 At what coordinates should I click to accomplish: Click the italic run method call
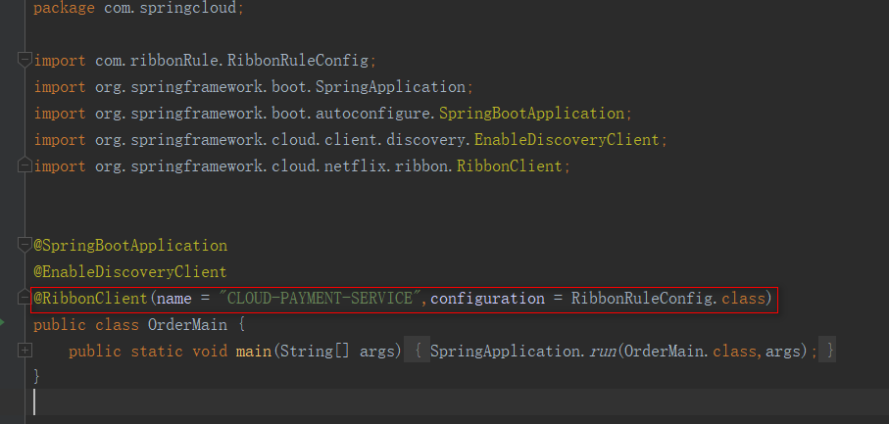click(604, 352)
